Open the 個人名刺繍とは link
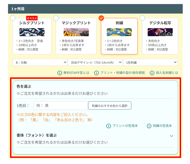 [x=167, y=73]
